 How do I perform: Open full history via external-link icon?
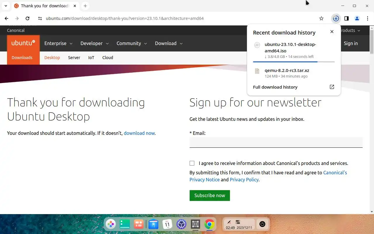332,87
